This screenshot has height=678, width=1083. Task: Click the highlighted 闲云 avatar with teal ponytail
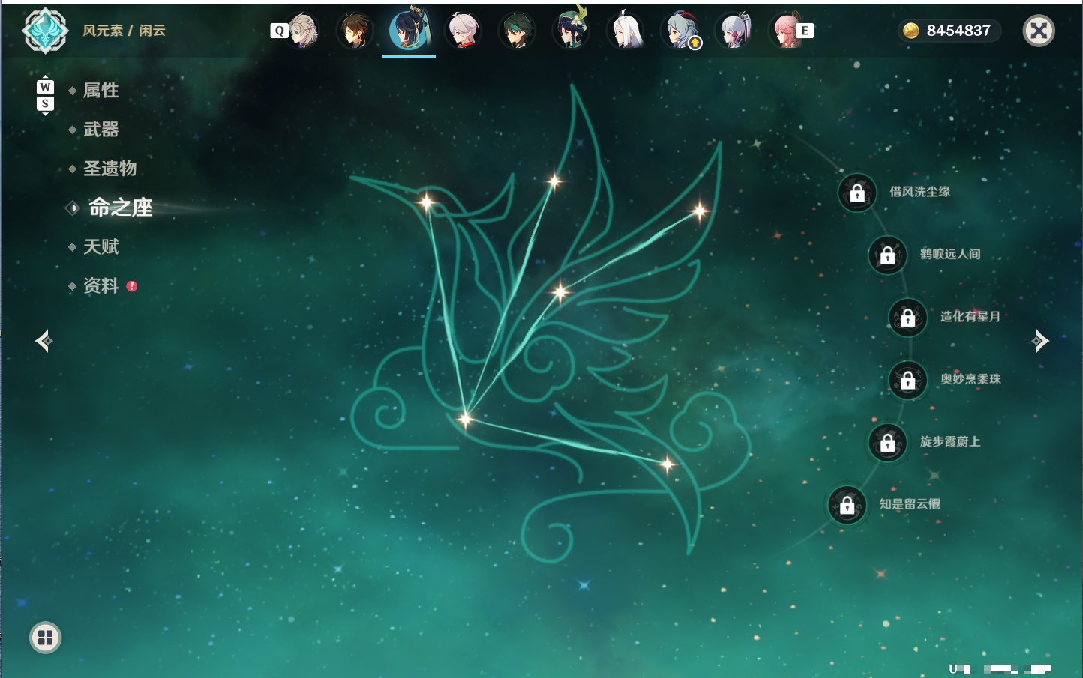pos(409,30)
